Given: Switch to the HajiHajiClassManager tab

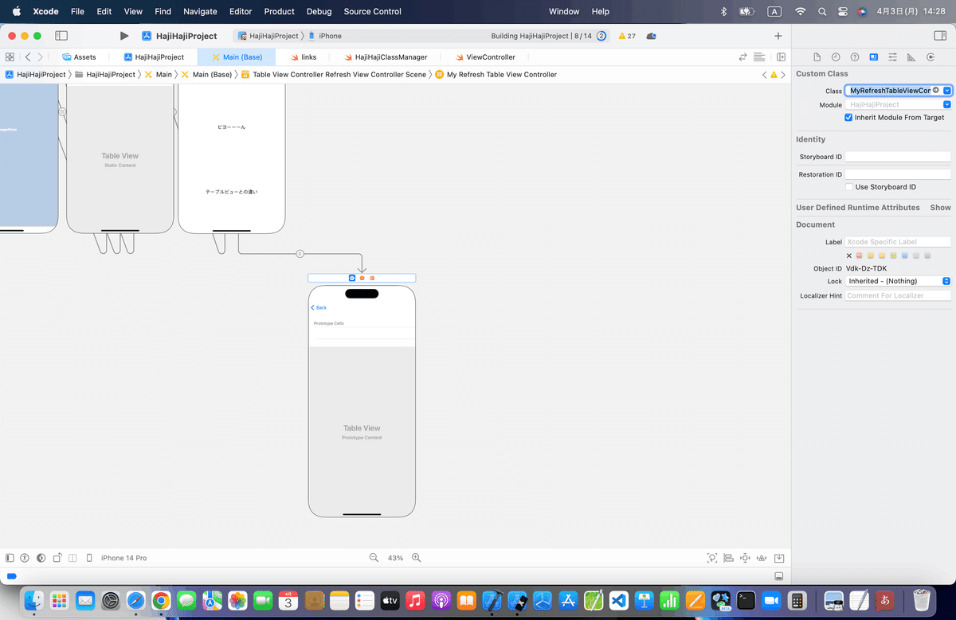Looking at the screenshot, I should point(386,57).
